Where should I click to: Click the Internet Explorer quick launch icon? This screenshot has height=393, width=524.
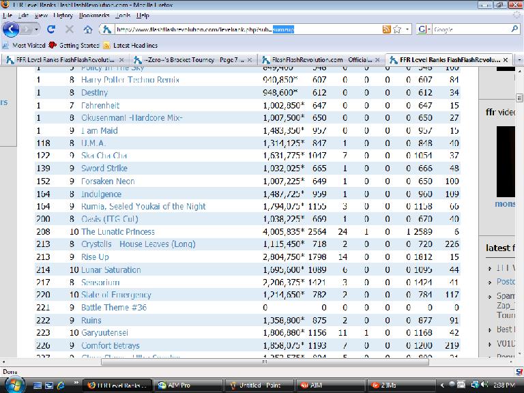pyautogui.click(x=61, y=385)
